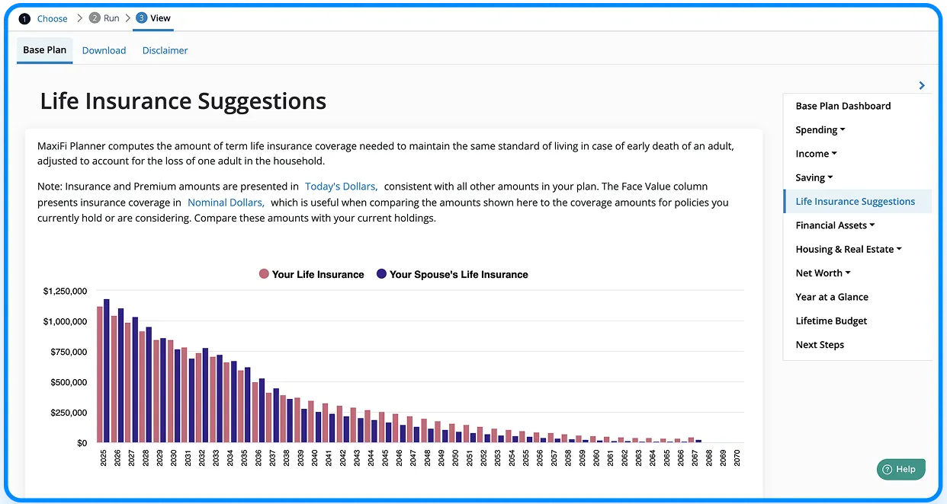Image resolution: width=947 pixels, height=504 pixels.
Task: Toggle Your Spouse's Life Insurance legend series
Action: (x=452, y=274)
